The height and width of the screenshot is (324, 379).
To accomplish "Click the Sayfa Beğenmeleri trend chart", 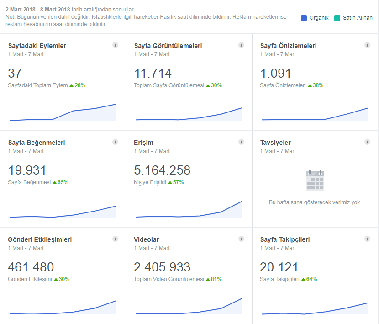I will pyautogui.click(x=63, y=212).
